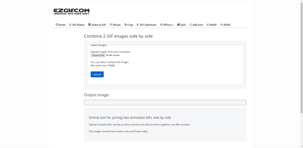Click the dashed Output image box
This screenshot has height=148, width=303.
click(x=165, y=103)
